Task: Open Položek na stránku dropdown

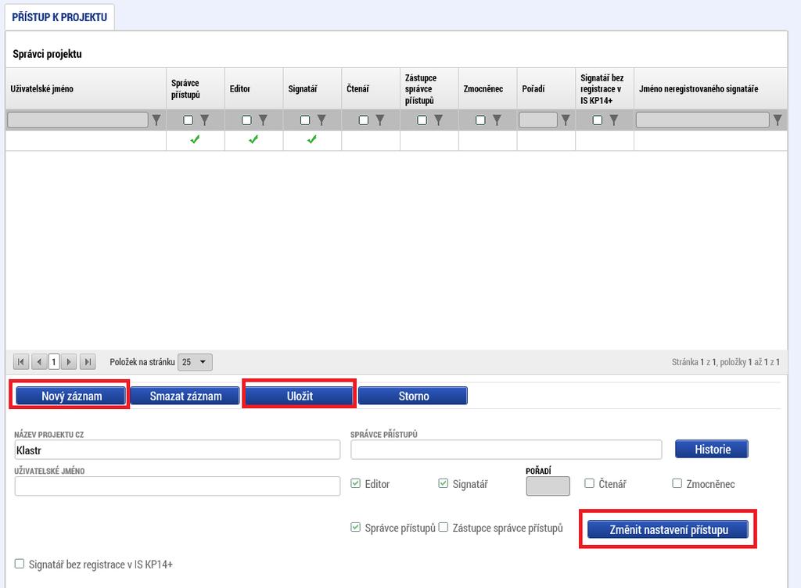Action: pyautogui.click(x=195, y=362)
